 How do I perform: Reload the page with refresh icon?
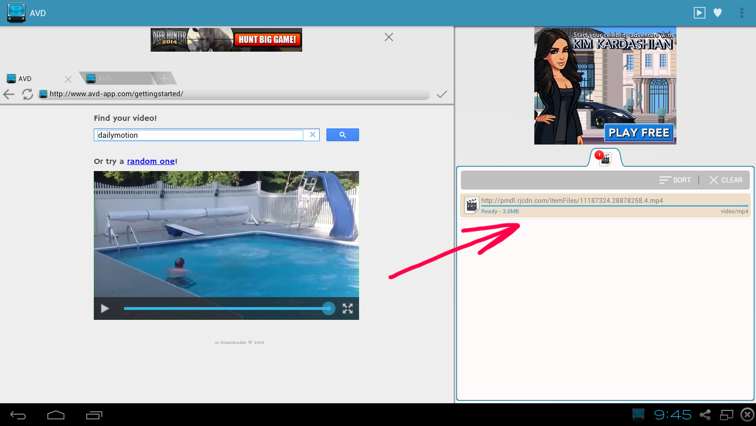pos(27,94)
